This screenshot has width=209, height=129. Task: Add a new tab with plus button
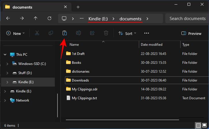pyautogui.click(x=78, y=7)
